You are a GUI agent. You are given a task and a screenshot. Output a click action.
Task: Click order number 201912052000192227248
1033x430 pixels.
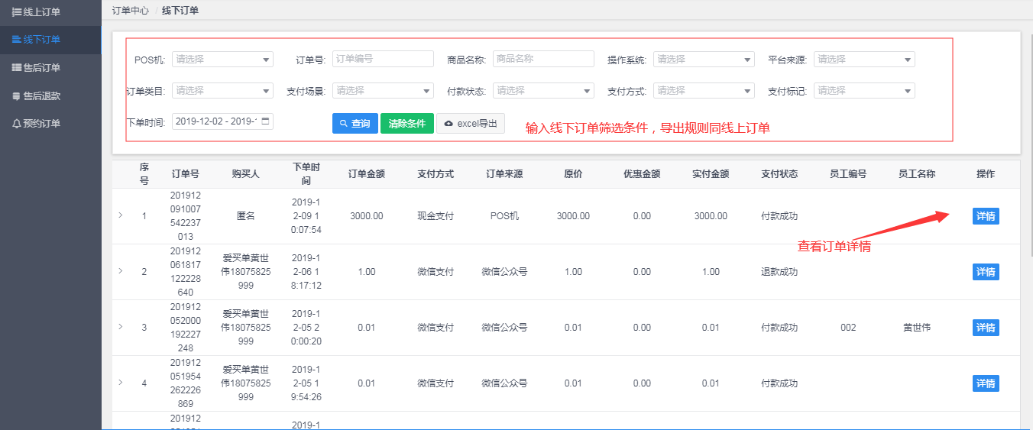point(186,328)
